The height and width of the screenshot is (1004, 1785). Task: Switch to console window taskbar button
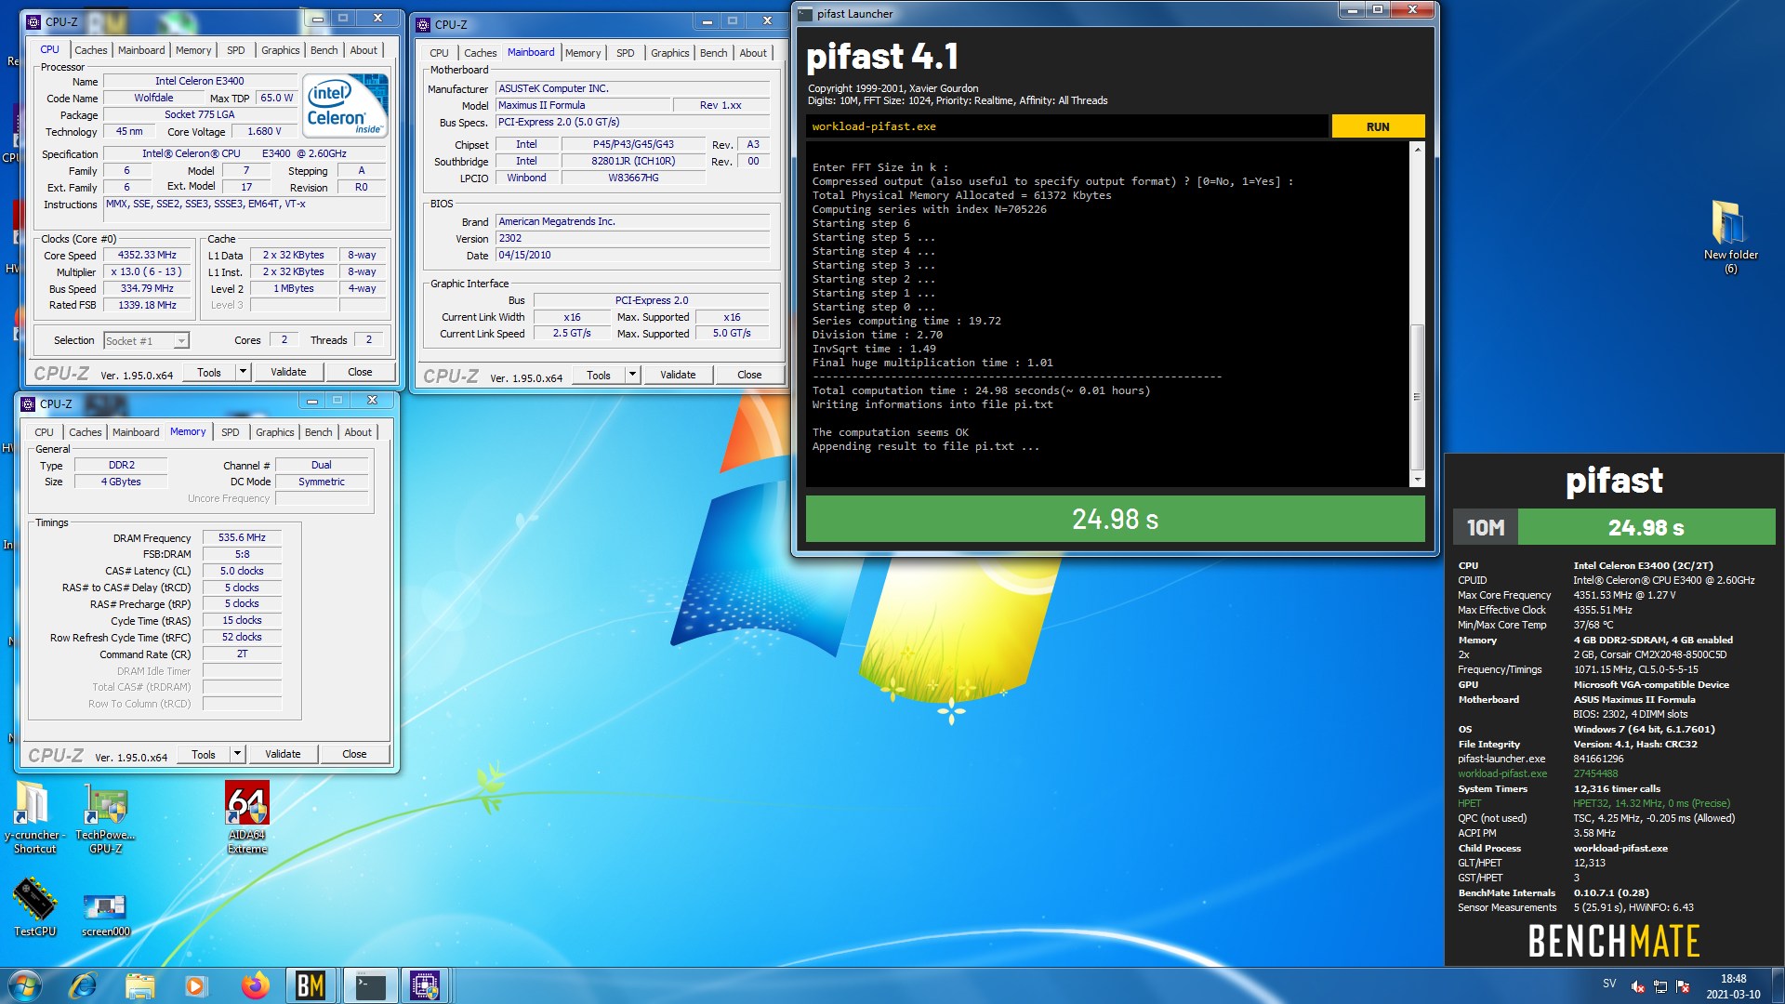click(x=370, y=985)
